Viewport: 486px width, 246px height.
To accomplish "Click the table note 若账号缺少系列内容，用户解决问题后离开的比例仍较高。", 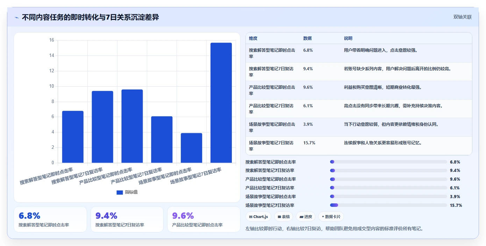I will [398, 69].
